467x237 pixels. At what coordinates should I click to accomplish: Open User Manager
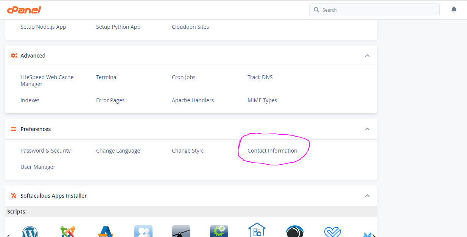tap(38, 167)
